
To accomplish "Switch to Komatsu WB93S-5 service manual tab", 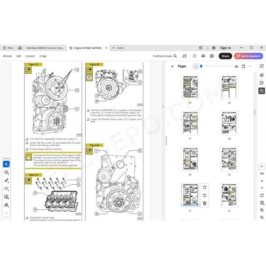I will coord(45,48).
